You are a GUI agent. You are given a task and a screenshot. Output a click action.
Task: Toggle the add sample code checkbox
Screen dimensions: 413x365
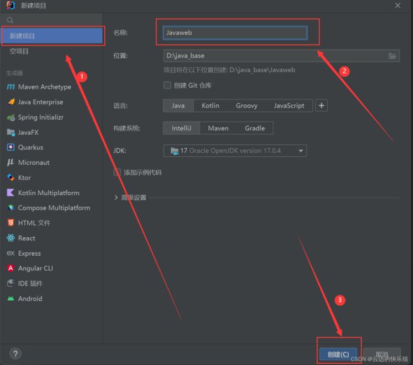[x=117, y=172]
